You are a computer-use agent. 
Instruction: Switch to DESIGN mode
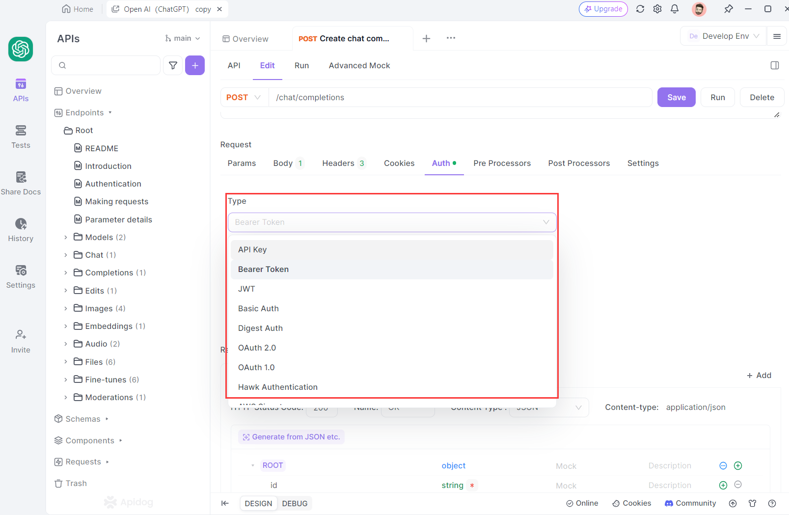tap(258, 503)
